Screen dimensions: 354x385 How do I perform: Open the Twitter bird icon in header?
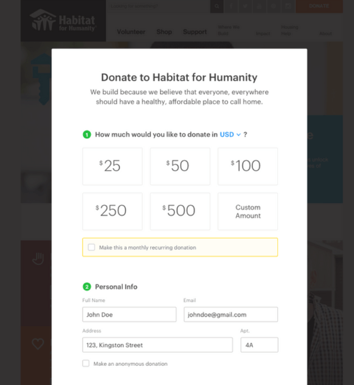click(245, 6)
